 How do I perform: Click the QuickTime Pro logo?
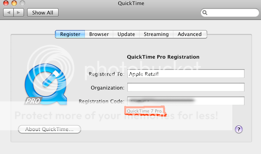tap(46, 84)
